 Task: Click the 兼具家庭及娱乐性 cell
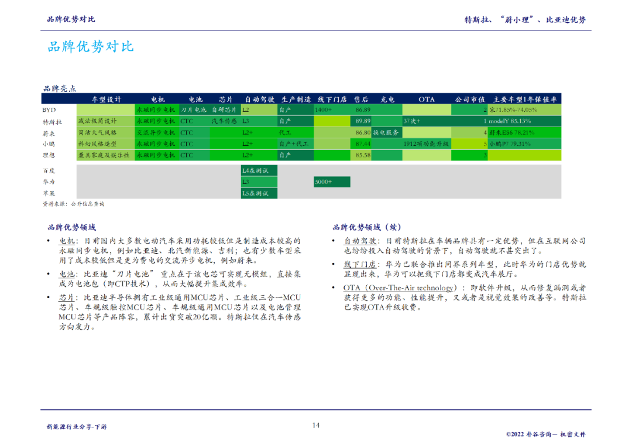click(105, 155)
